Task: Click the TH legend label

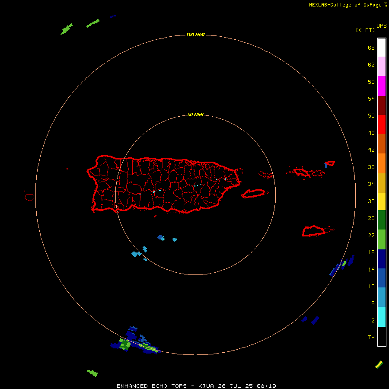Action: 371,337
